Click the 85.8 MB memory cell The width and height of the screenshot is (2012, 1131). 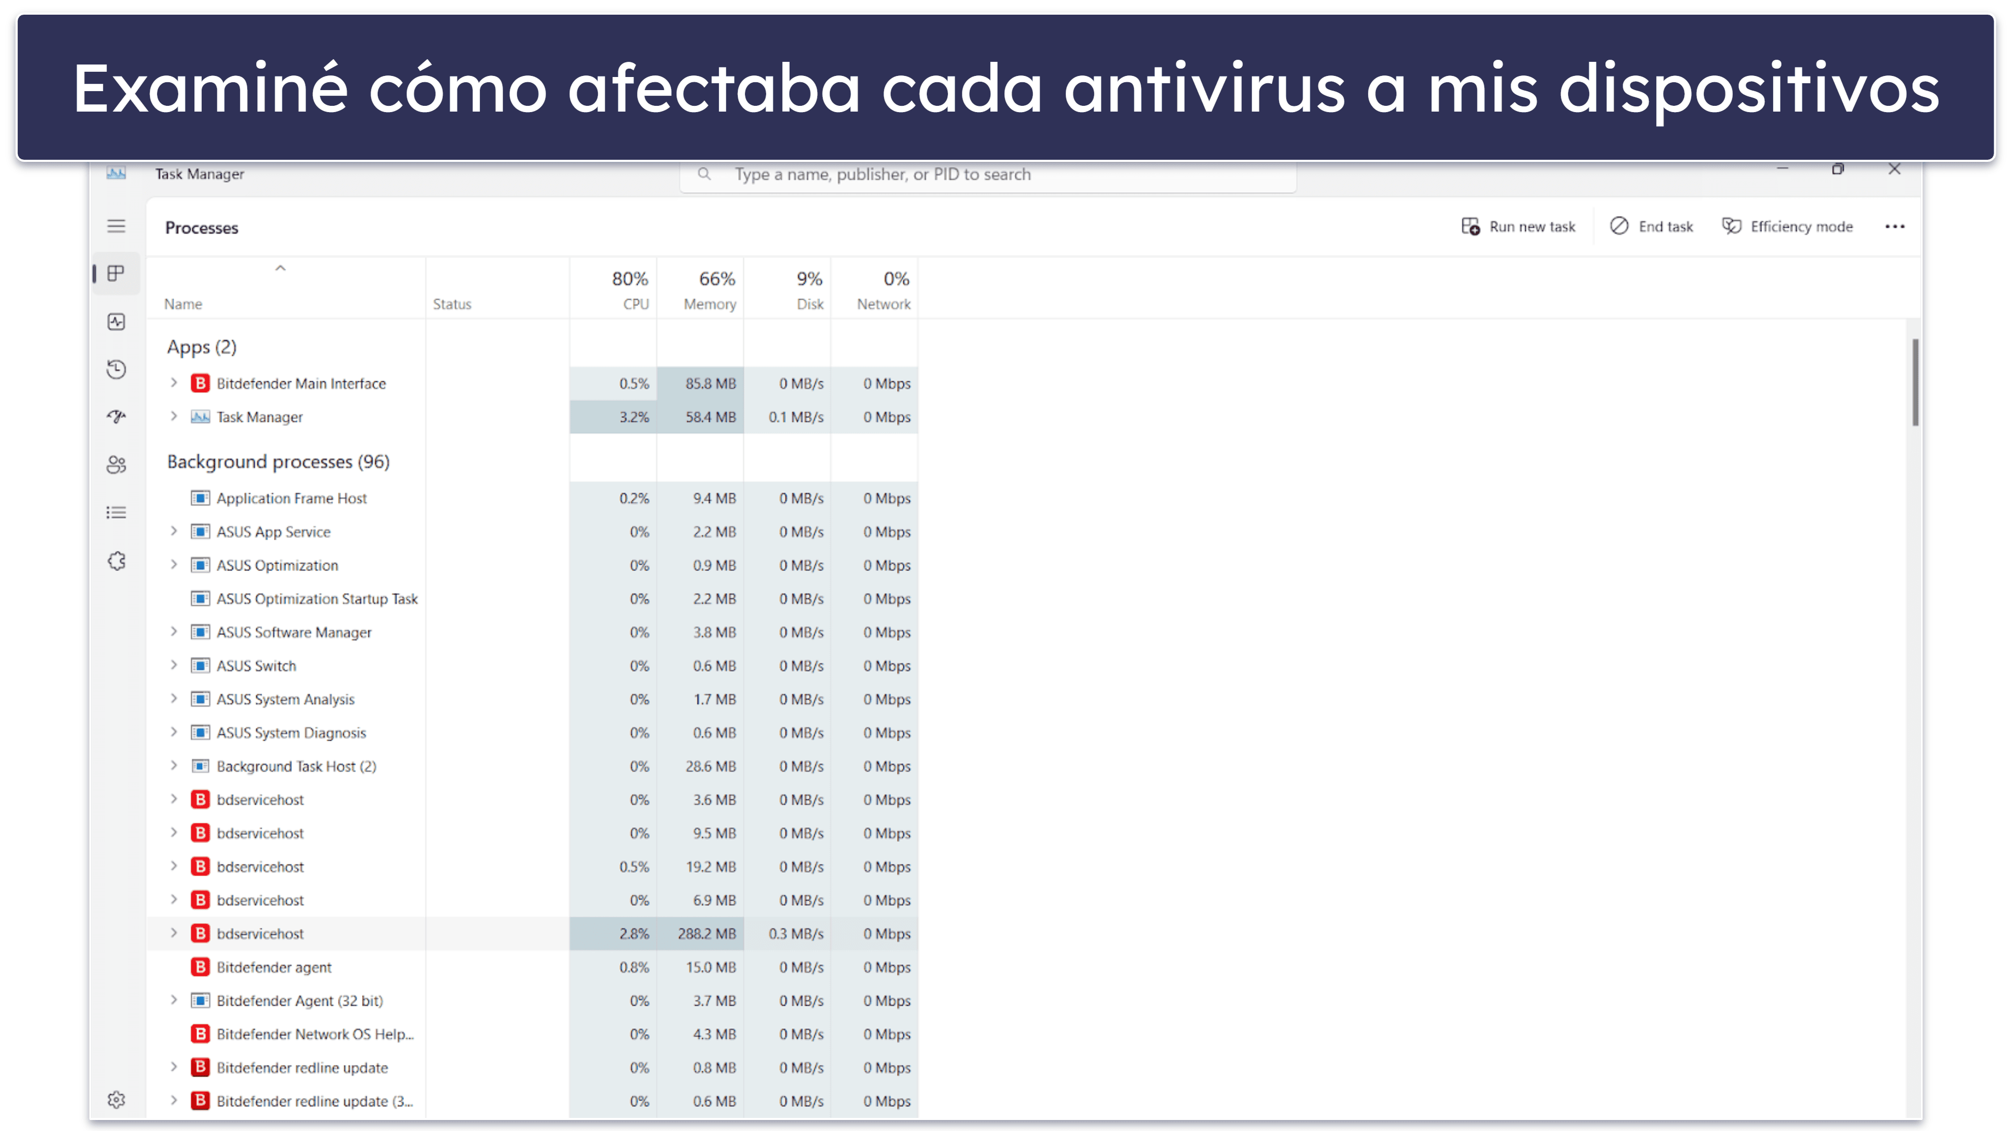pyautogui.click(x=701, y=383)
